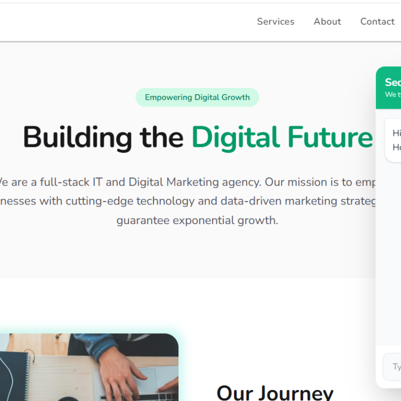
Task: Click the Empowering Digital Growth badge
Action: coord(197,97)
